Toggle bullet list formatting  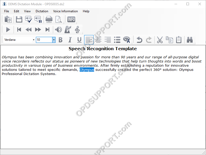(117, 40)
